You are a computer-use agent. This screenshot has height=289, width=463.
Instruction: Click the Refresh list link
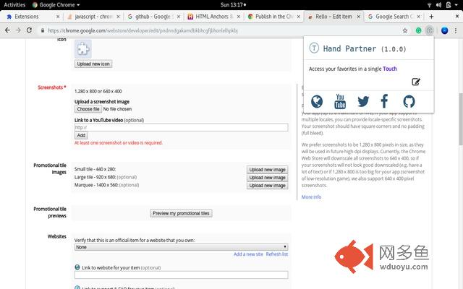[276, 254]
